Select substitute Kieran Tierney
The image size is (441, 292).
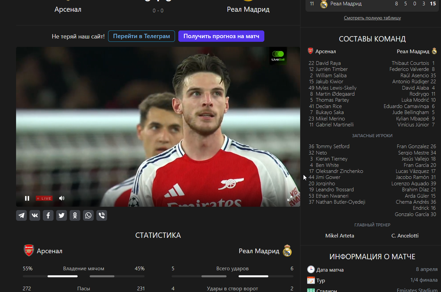(x=332, y=159)
